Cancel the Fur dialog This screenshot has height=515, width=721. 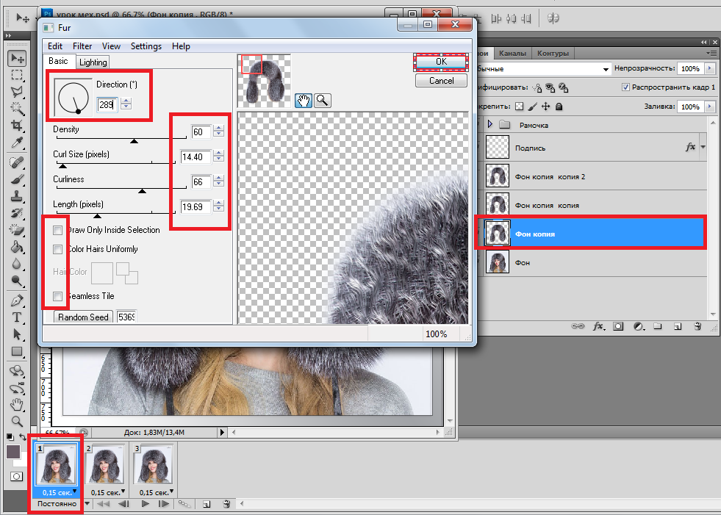pyautogui.click(x=441, y=81)
